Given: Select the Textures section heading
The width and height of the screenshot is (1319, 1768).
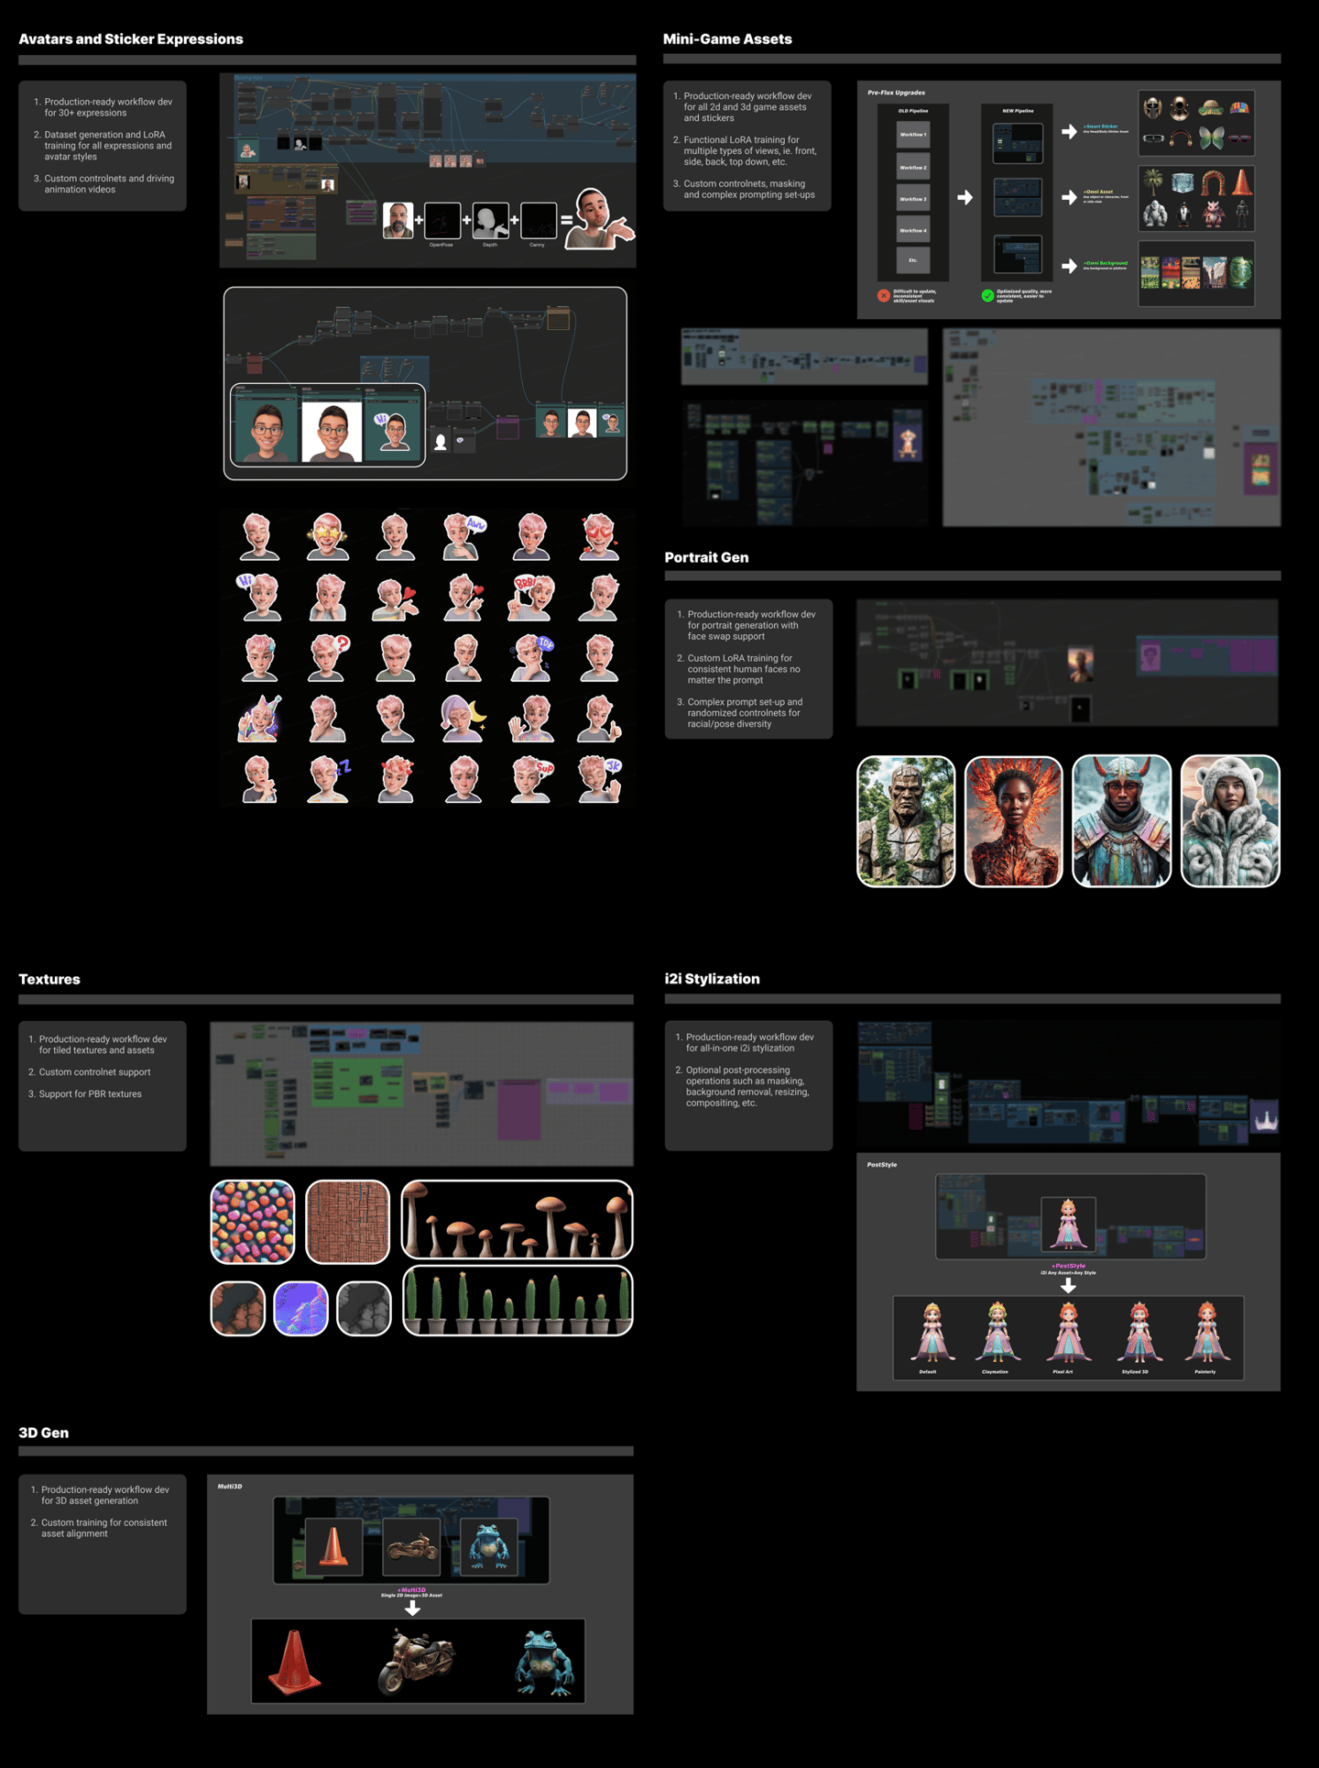Looking at the screenshot, I should [x=49, y=979].
